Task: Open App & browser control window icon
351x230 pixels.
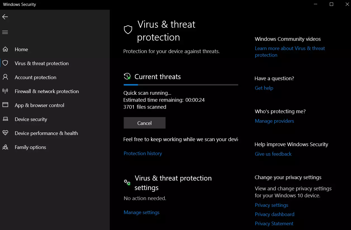Action: (5, 105)
